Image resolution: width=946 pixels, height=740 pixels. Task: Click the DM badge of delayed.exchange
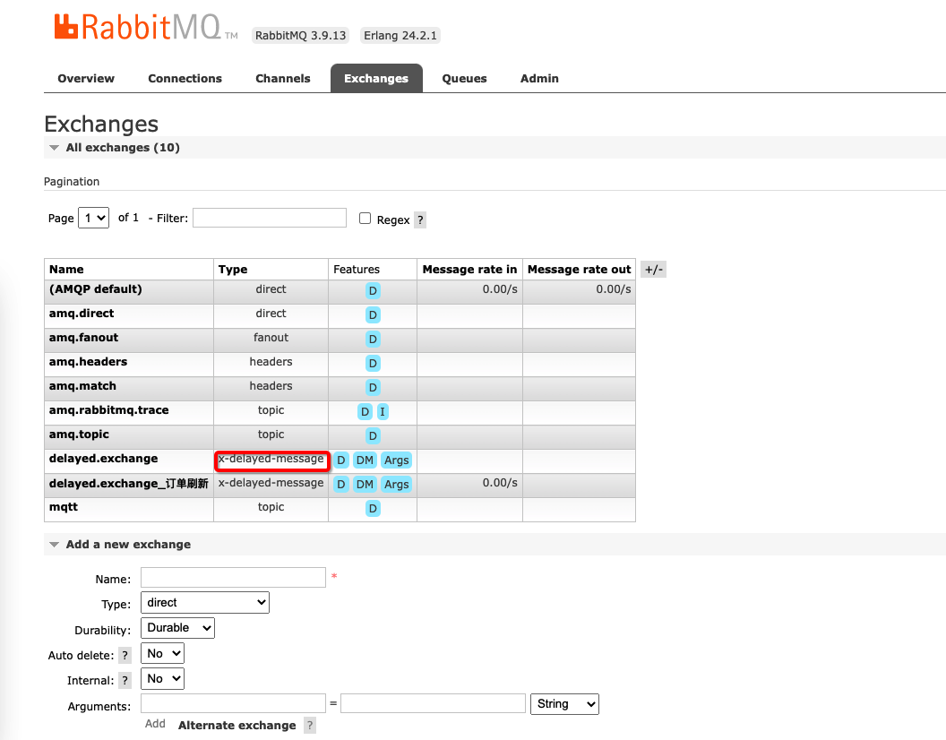pos(365,460)
